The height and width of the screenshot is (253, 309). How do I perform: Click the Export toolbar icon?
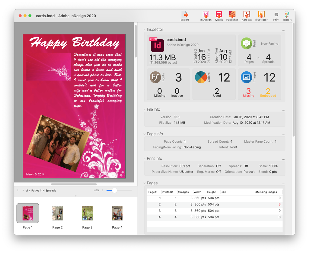point(185,16)
